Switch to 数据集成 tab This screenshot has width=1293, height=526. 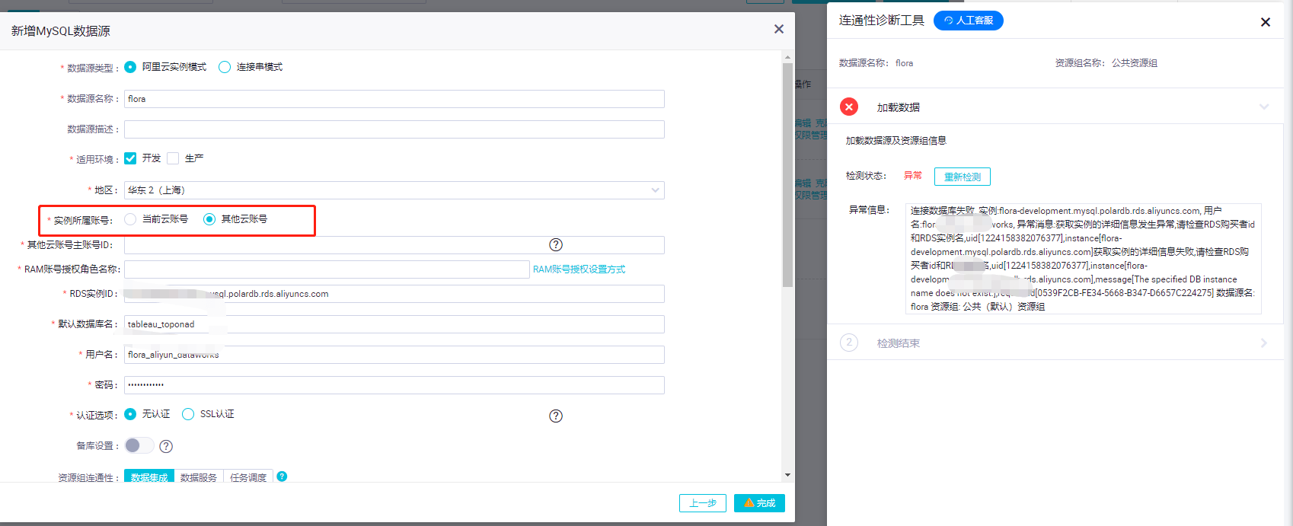[149, 477]
